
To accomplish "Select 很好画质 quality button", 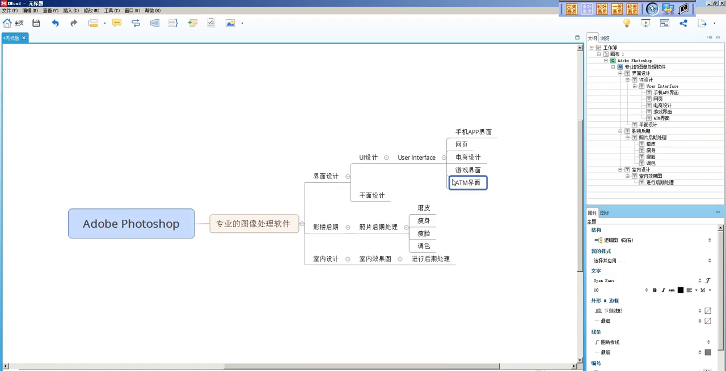I will tap(587, 8).
